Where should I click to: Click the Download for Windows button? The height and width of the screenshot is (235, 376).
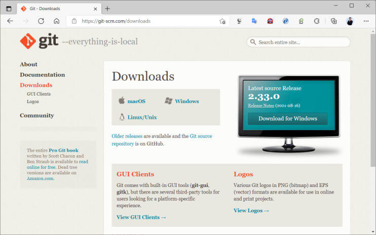coord(288,119)
